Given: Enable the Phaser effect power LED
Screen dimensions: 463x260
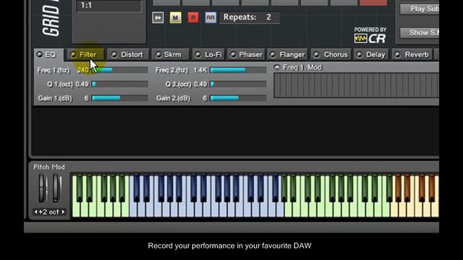Looking at the screenshot, I should (233, 55).
